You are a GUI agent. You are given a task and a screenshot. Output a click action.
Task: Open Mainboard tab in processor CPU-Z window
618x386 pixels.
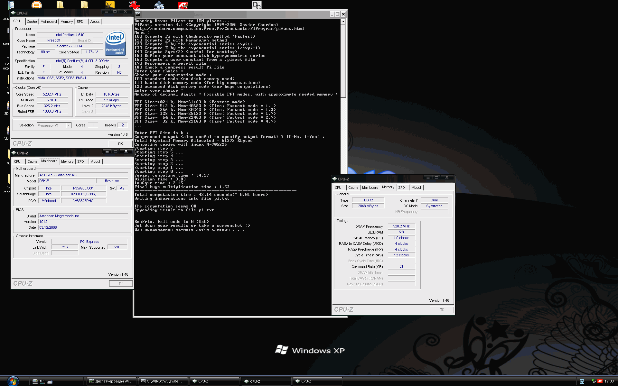[49, 22]
